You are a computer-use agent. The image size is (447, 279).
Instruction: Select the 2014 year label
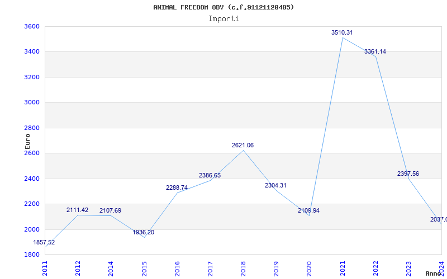click(x=111, y=268)
